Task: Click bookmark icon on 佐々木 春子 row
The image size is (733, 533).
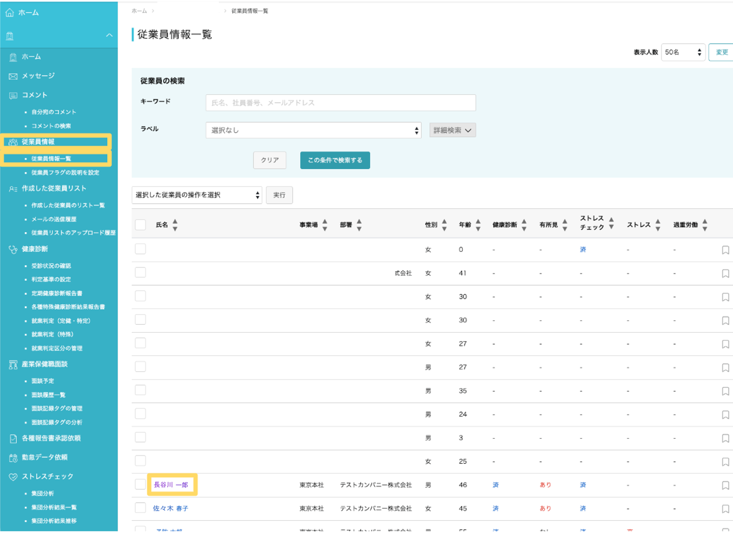Action: coord(725,509)
